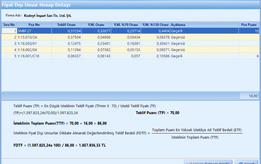
Task: Click the return arrow icon on Kapat
Action: [239, 163]
